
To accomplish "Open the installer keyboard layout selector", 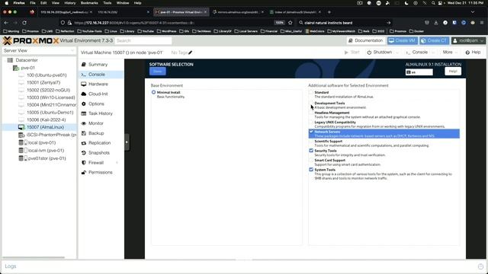I will pos(419,72).
